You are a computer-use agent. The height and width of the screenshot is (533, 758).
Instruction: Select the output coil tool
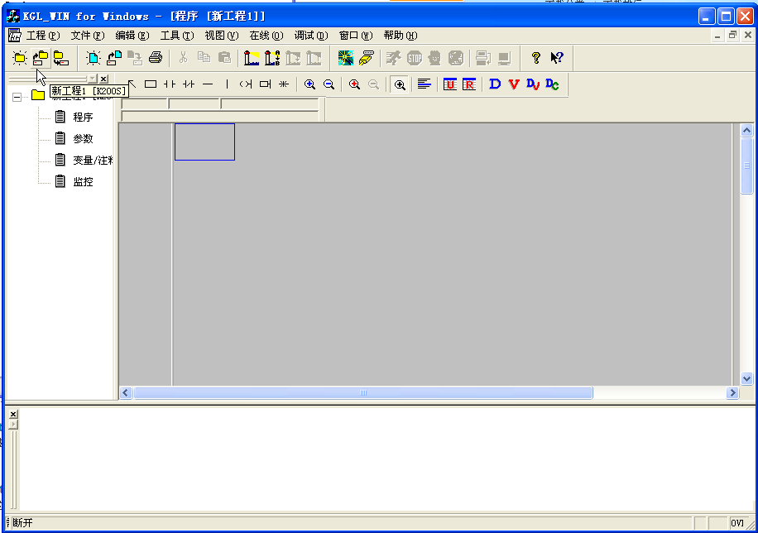click(x=246, y=84)
